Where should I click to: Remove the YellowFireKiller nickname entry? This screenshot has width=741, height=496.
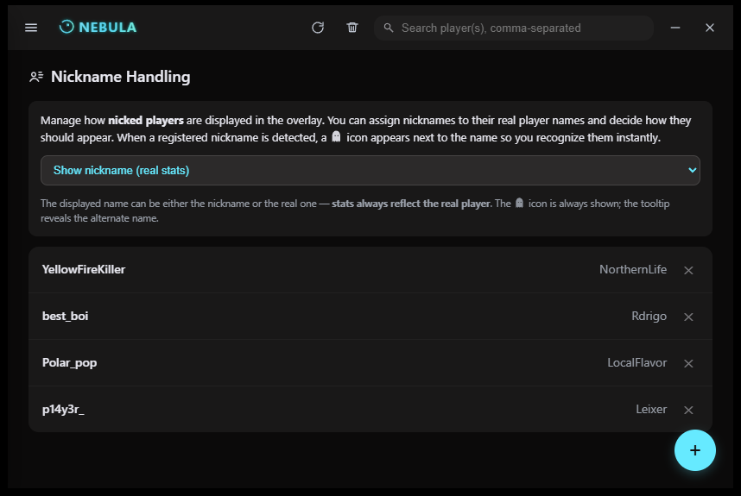click(688, 270)
